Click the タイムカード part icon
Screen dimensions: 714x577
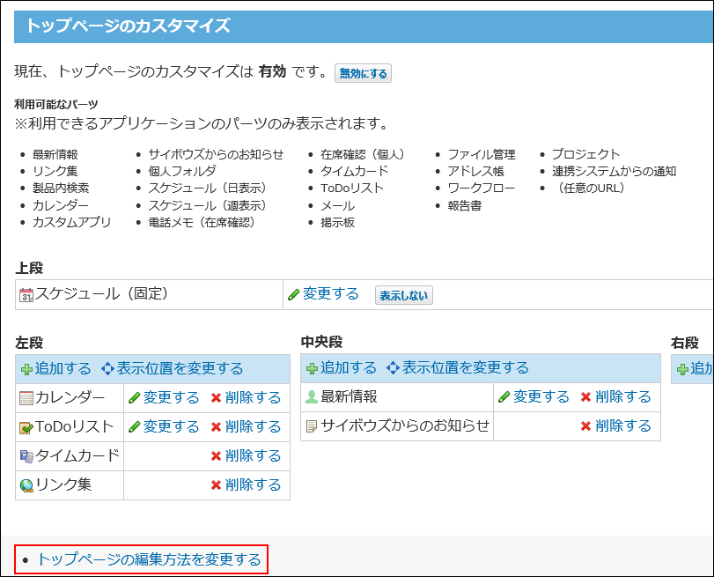26,456
